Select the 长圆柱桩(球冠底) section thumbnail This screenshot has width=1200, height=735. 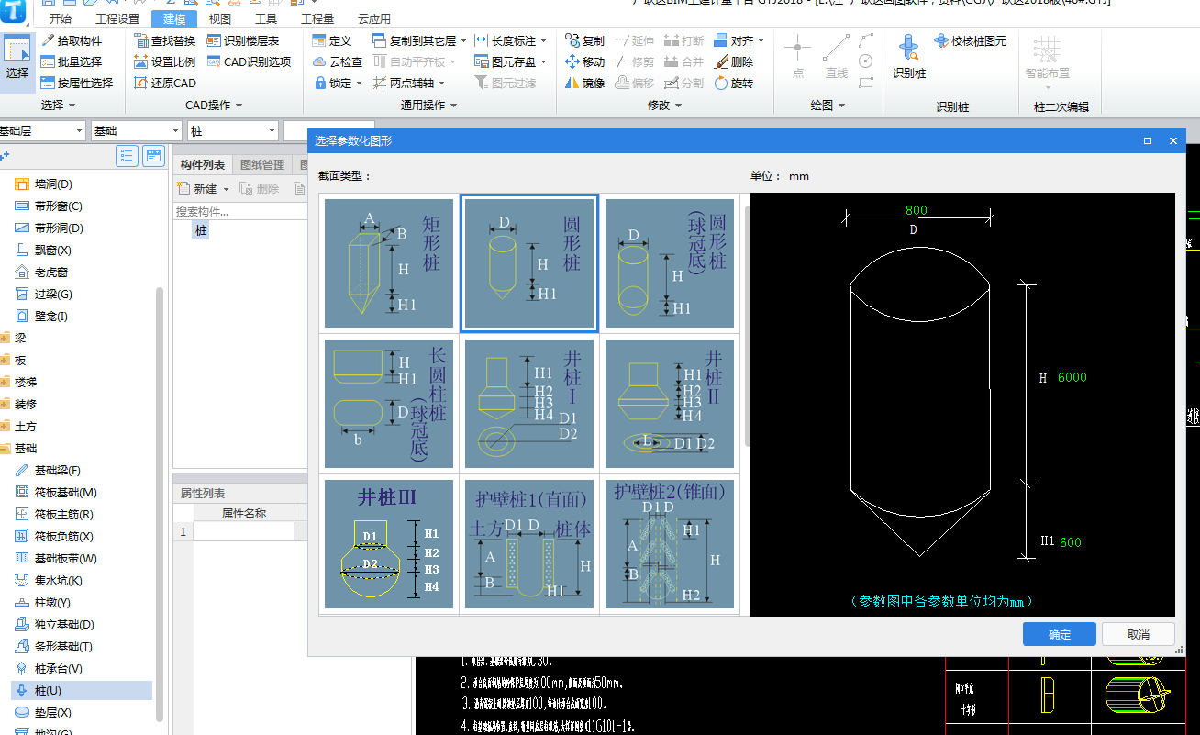click(x=389, y=403)
